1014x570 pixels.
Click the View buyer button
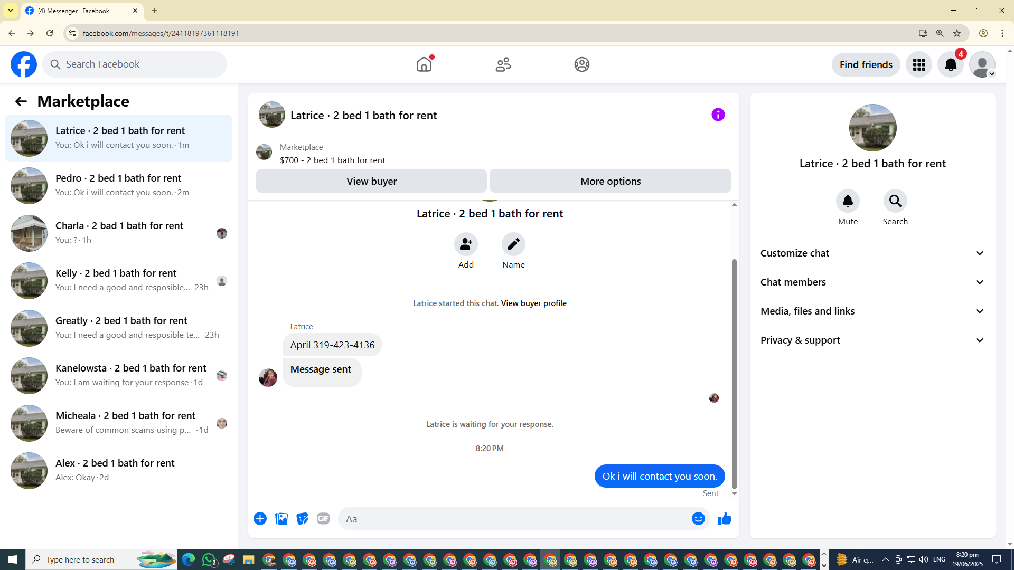pos(371,181)
